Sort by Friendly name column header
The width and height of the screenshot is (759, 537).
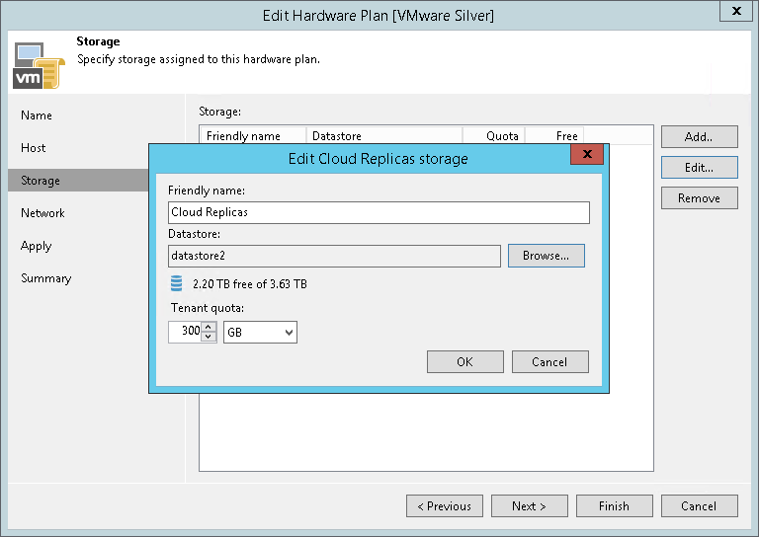[253, 136]
